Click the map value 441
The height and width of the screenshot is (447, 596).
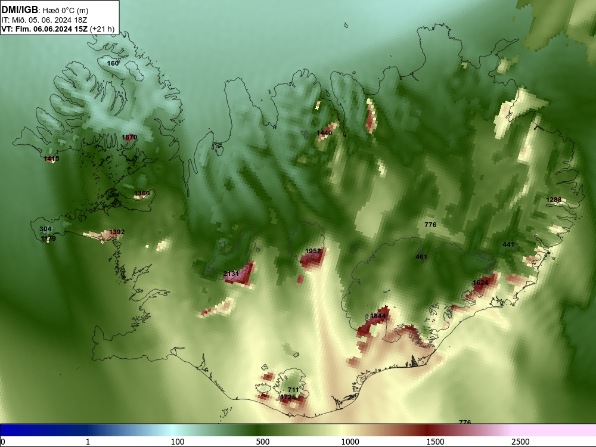(508, 245)
